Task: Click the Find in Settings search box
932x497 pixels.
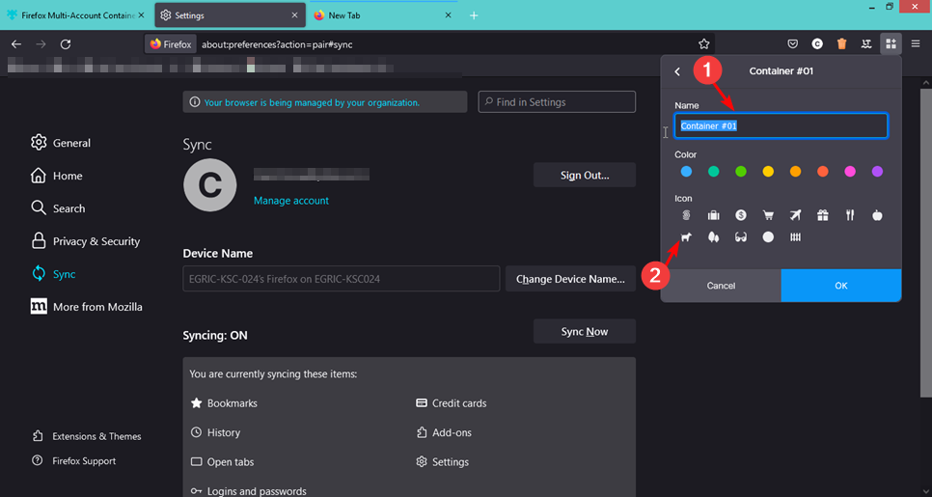Action: pyautogui.click(x=557, y=102)
